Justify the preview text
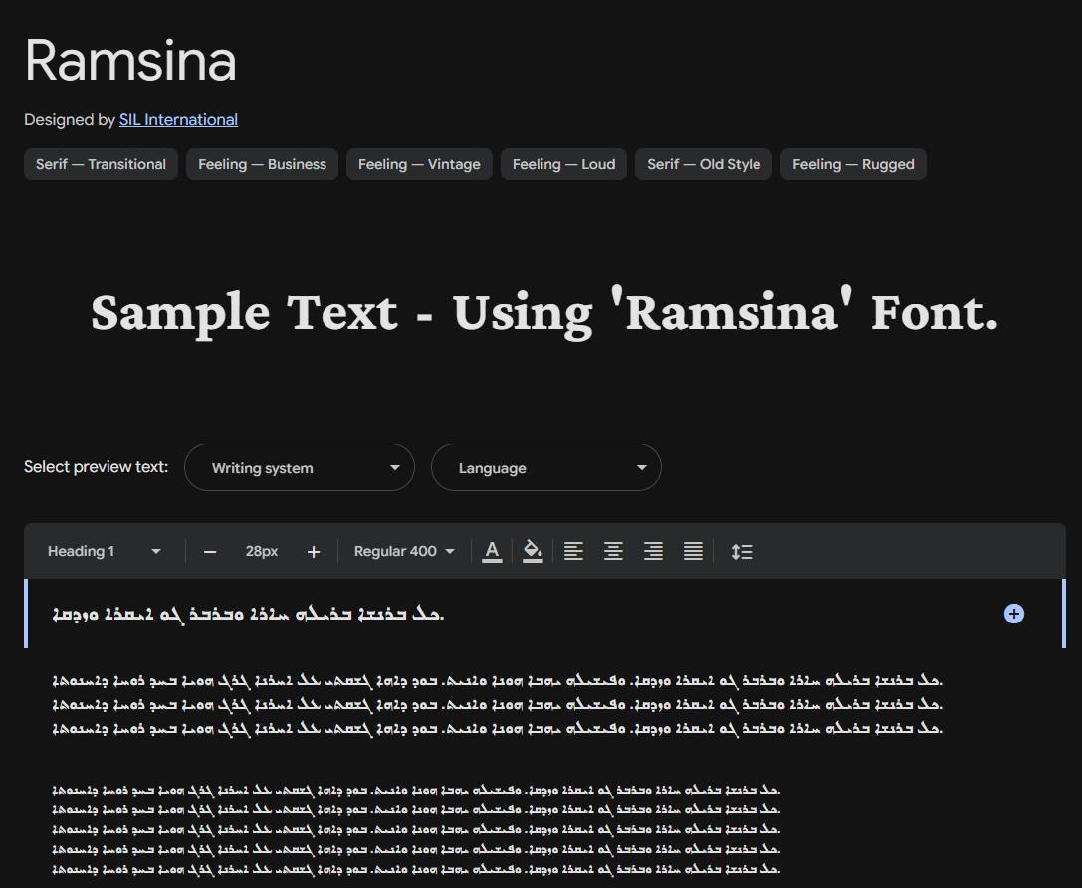Image resolution: width=1082 pixels, height=888 pixels. coord(693,552)
